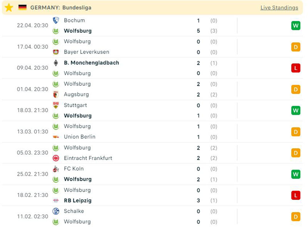Click the orange D badge for Augsburg match

(x=295, y=89)
